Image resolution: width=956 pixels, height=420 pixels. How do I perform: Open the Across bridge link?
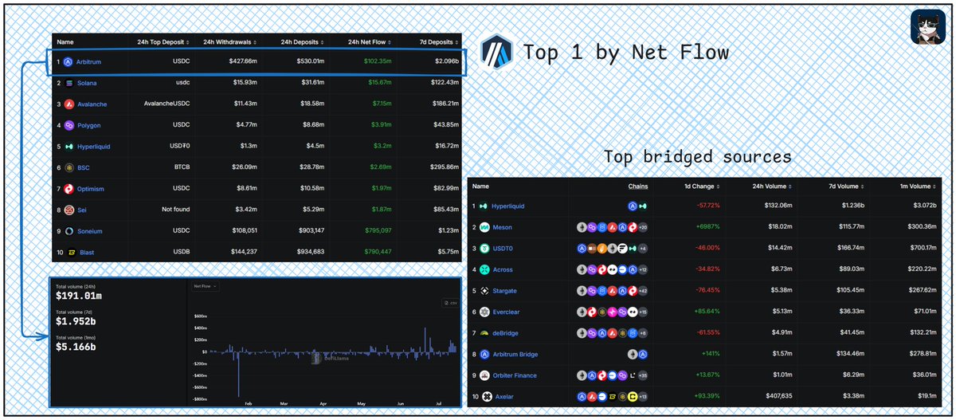[x=503, y=269]
